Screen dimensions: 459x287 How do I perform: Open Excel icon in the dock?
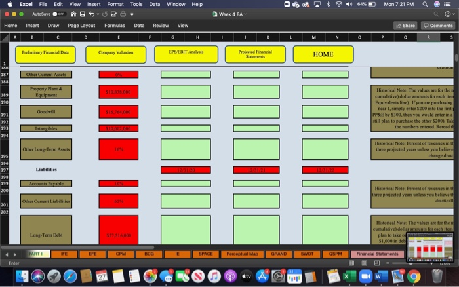click(349, 276)
